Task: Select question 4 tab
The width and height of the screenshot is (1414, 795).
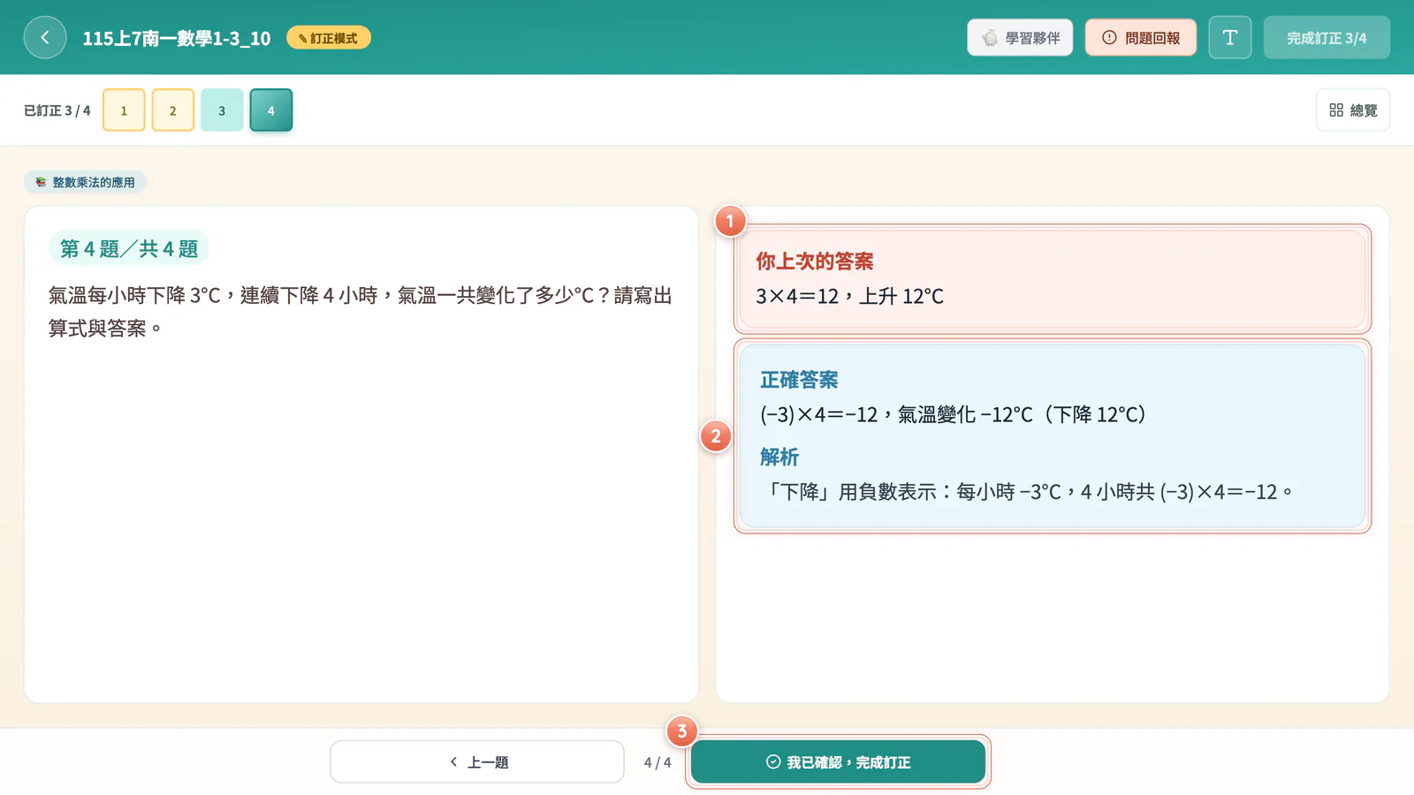Action: click(x=271, y=110)
